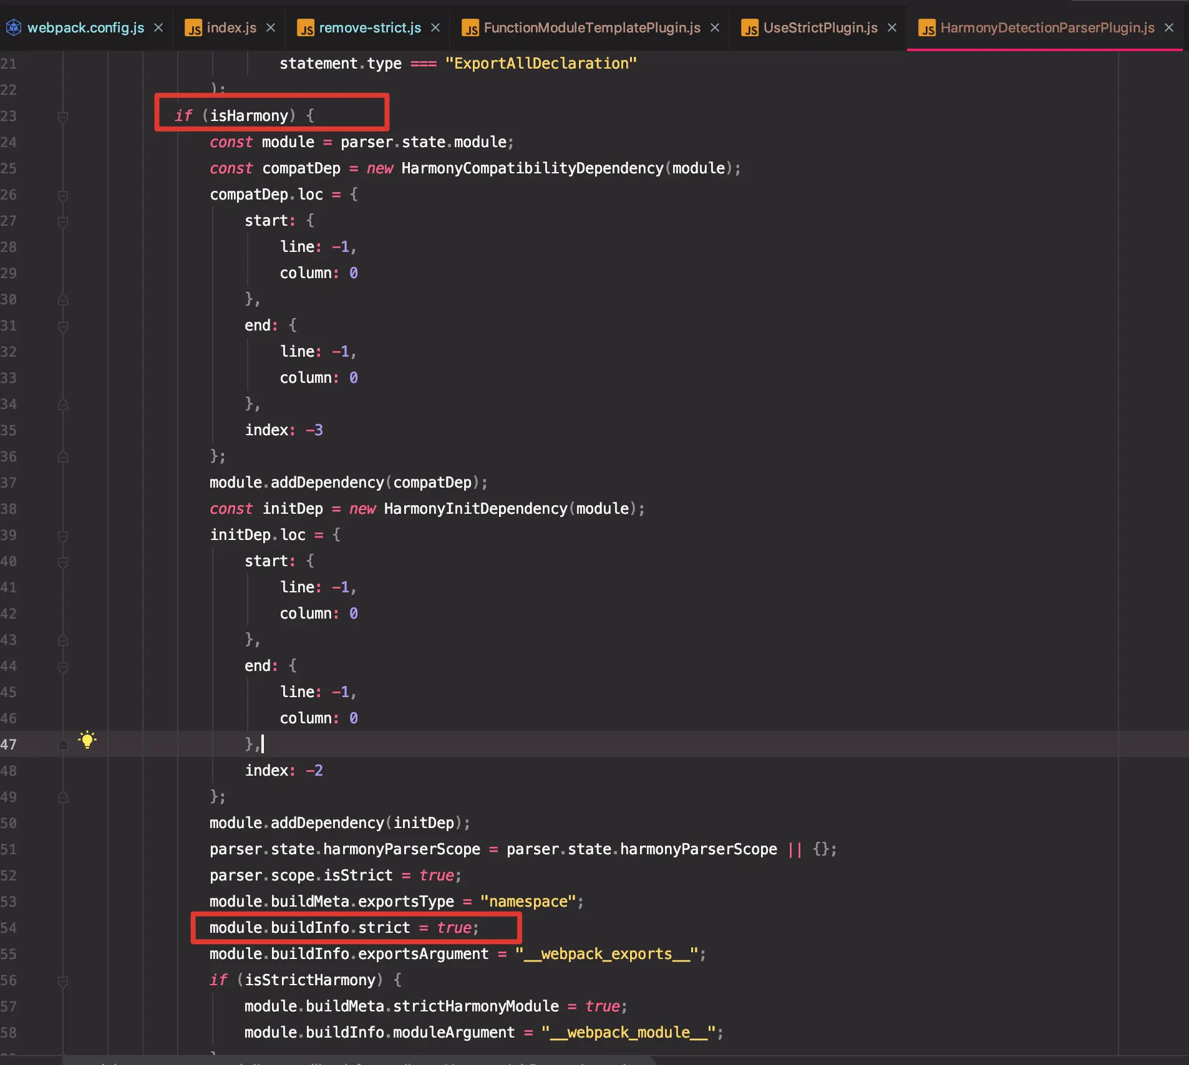Fold the end block at line 31
This screenshot has width=1189, height=1065.
pos(63,326)
